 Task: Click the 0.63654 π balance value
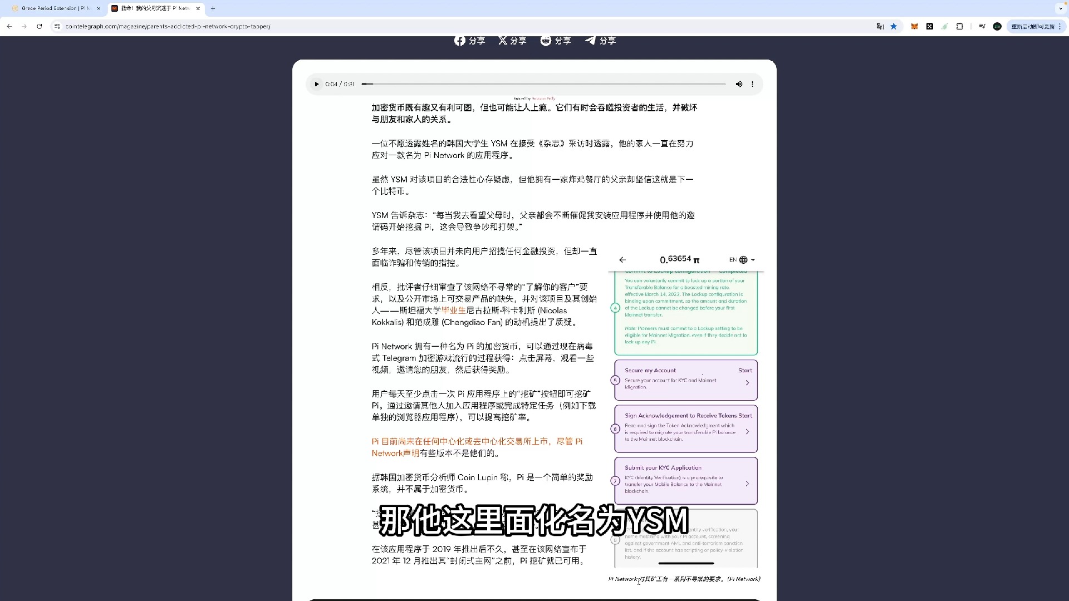(x=680, y=260)
